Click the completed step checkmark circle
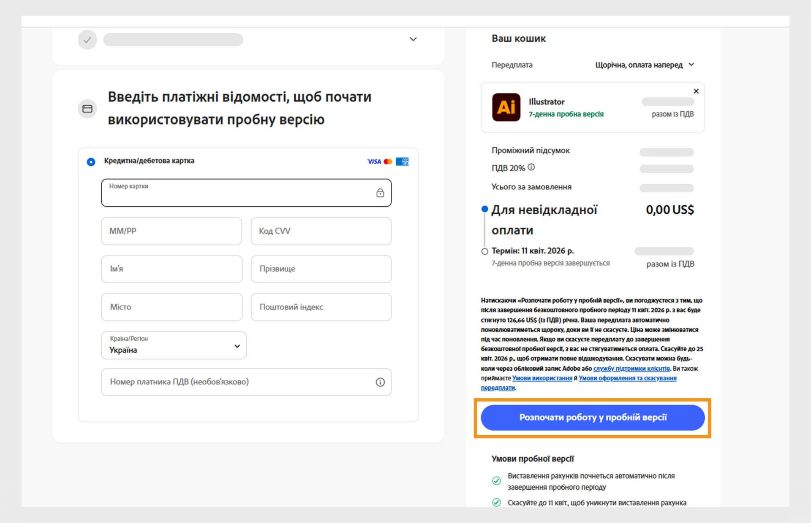811x523 pixels. click(x=87, y=40)
